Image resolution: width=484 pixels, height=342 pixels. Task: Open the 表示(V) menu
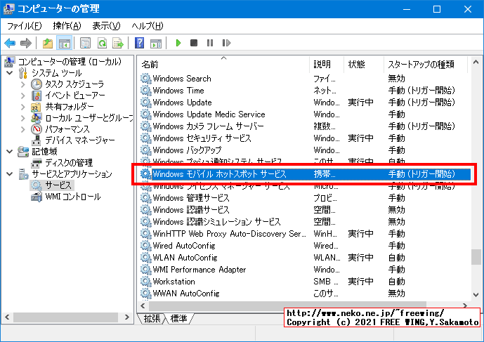[106, 26]
